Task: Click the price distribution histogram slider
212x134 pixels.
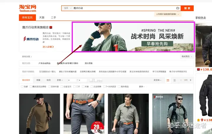Action: pos(96,80)
